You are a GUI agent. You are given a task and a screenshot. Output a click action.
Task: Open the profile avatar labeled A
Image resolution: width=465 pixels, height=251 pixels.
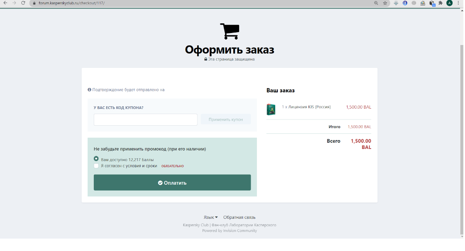click(x=449, y=3)
